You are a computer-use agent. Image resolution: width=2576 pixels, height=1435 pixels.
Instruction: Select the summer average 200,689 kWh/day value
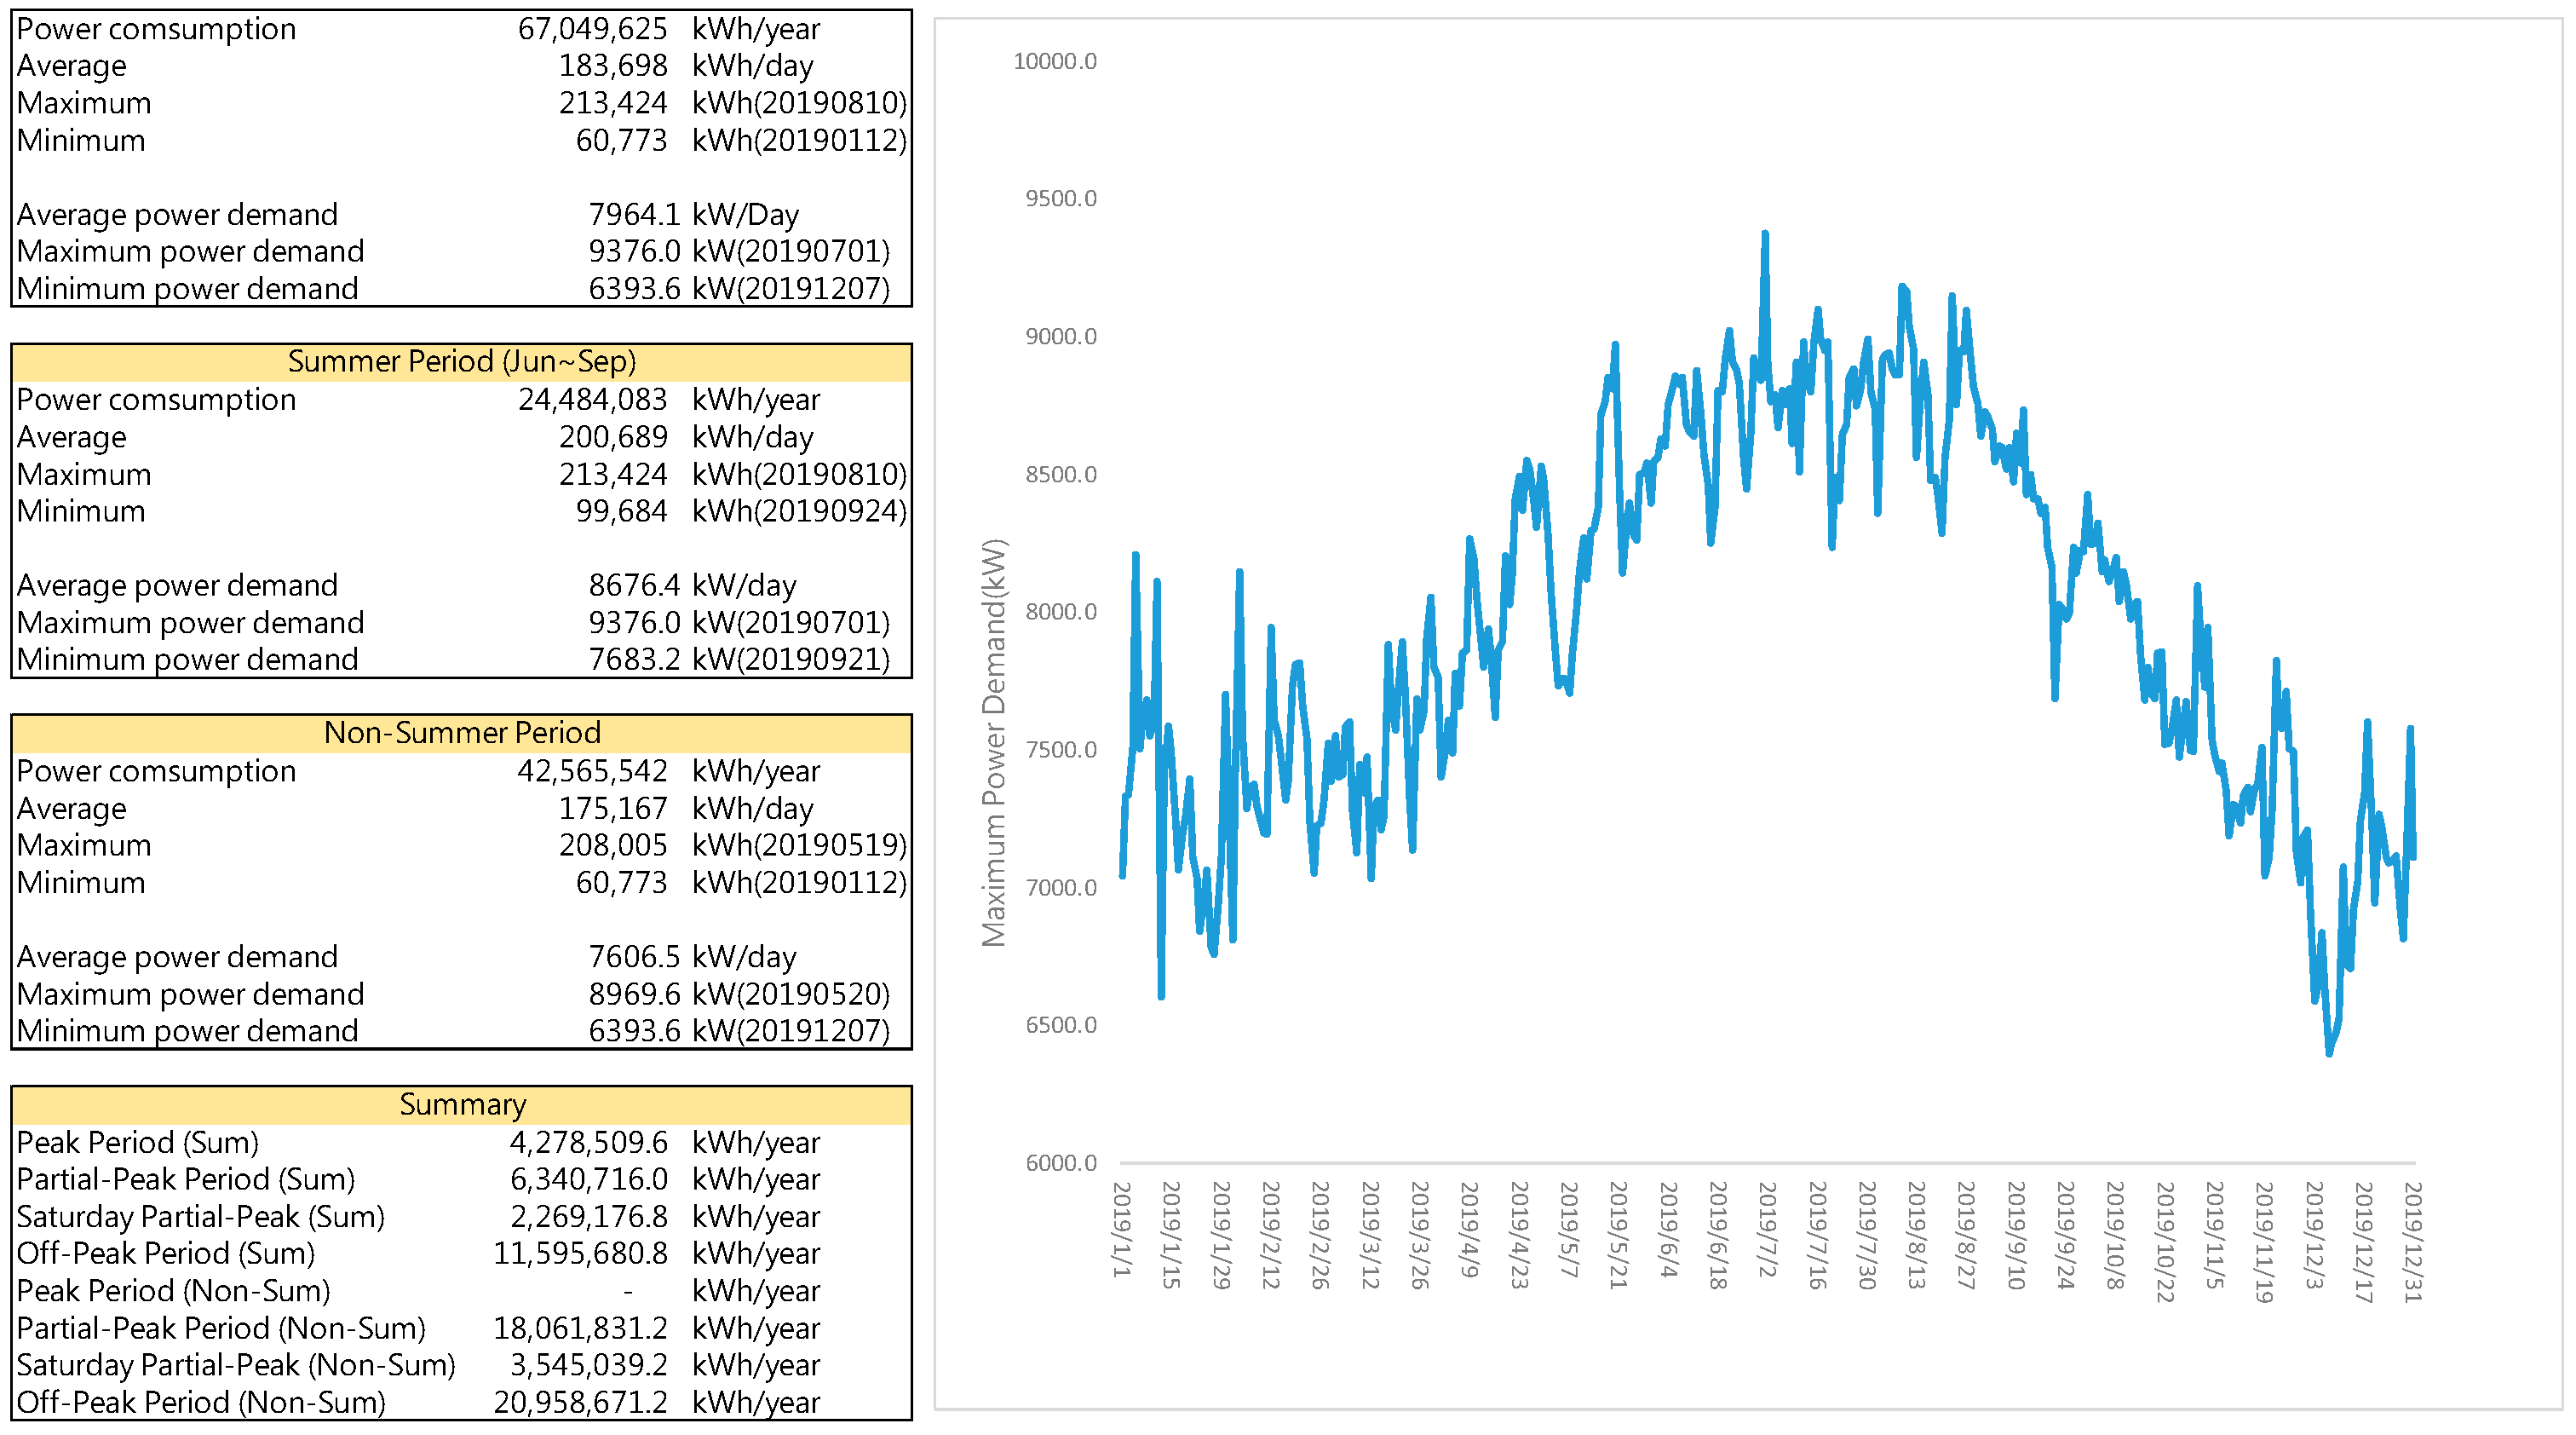coord(612,437)
